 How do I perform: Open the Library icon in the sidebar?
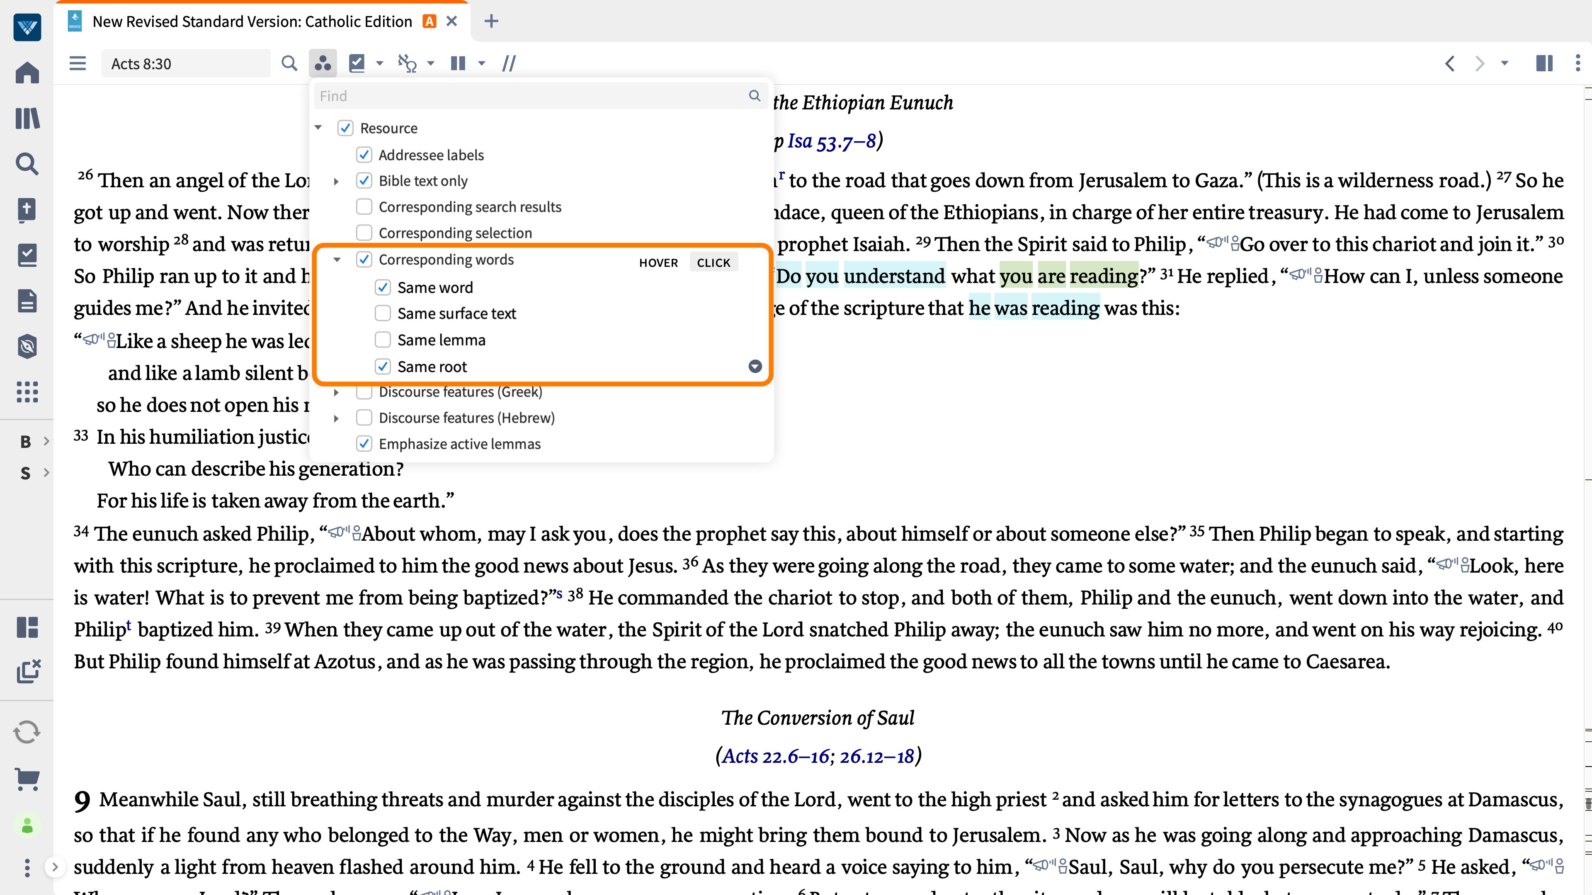click(27, 119)
